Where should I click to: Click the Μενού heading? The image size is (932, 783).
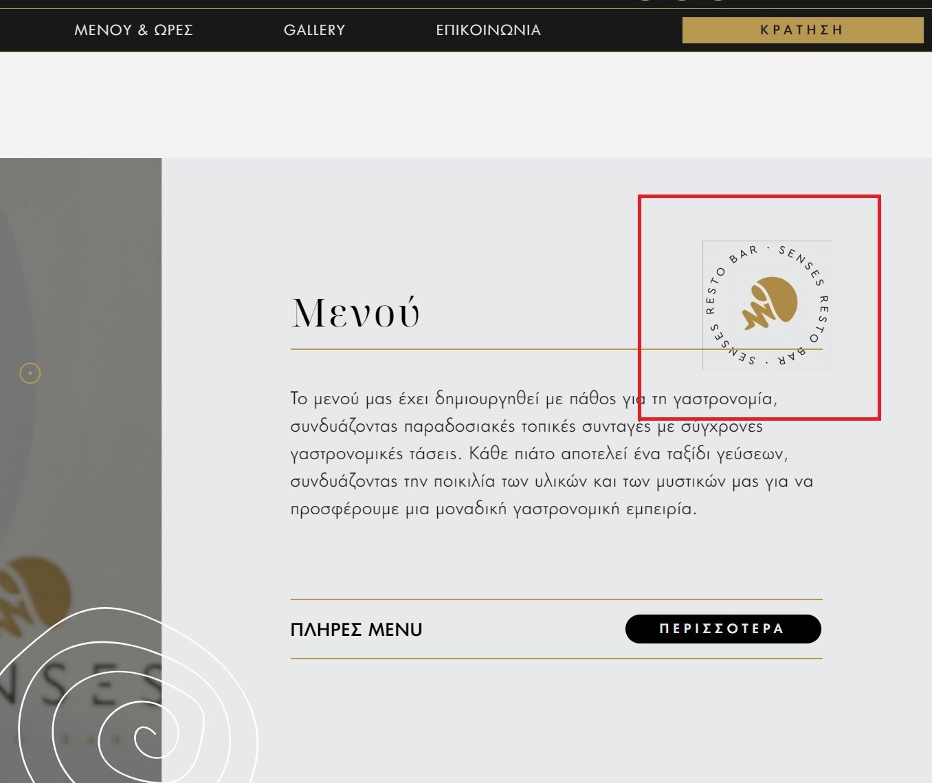pyautogui.click(x=355, y=313)
